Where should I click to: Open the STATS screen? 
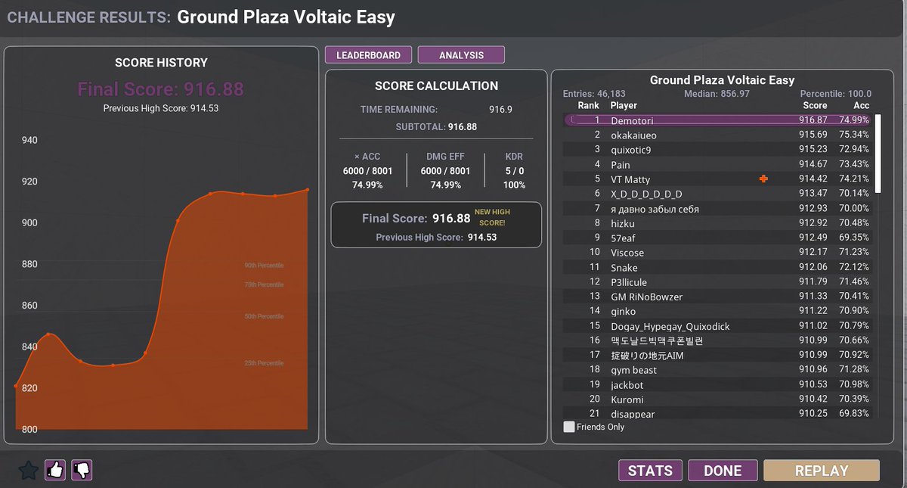pos(650,471)
